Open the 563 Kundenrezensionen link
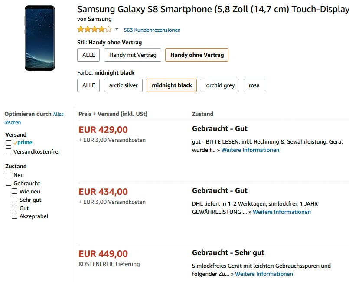 point(152,30)
